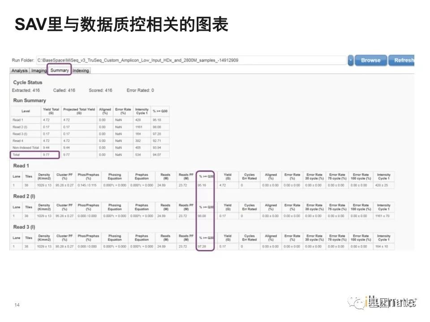Click the Read 3 (I) section heading

(x=25, y=227)
